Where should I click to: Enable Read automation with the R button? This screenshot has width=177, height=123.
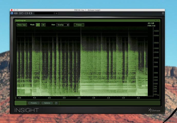20,13
